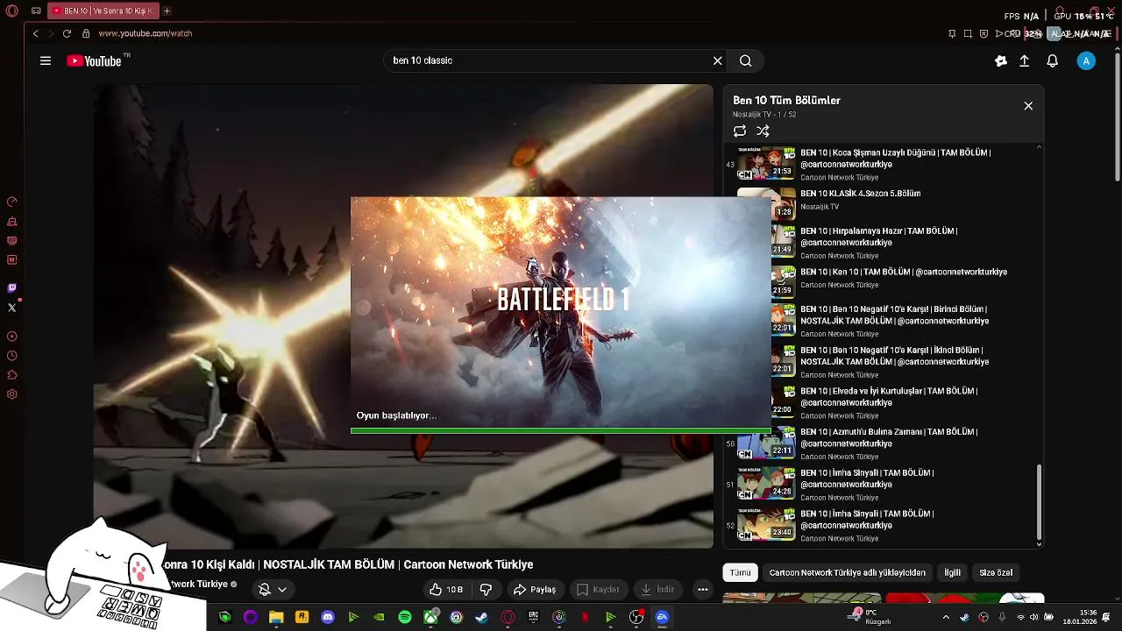Open YouTube notifications bell
The image size is (1122, 631).
pyautogui.click(x=1053, y=60)
